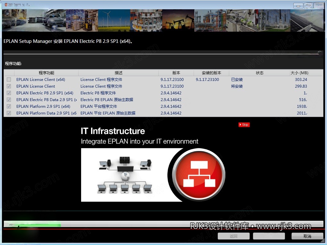Click the blank middle button beside 取消

pyautogui.click(x=269, y=236)
